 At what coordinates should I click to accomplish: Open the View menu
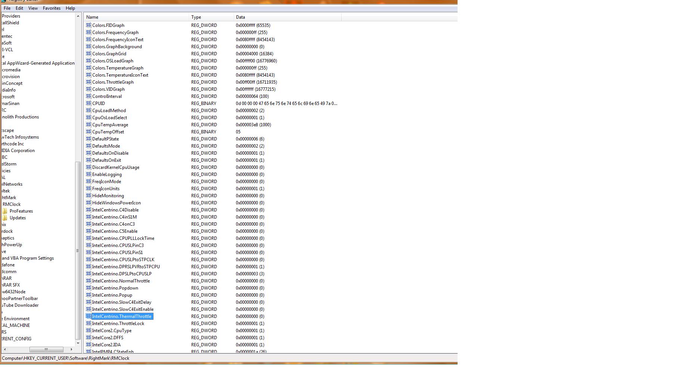[x=33, y=8]
